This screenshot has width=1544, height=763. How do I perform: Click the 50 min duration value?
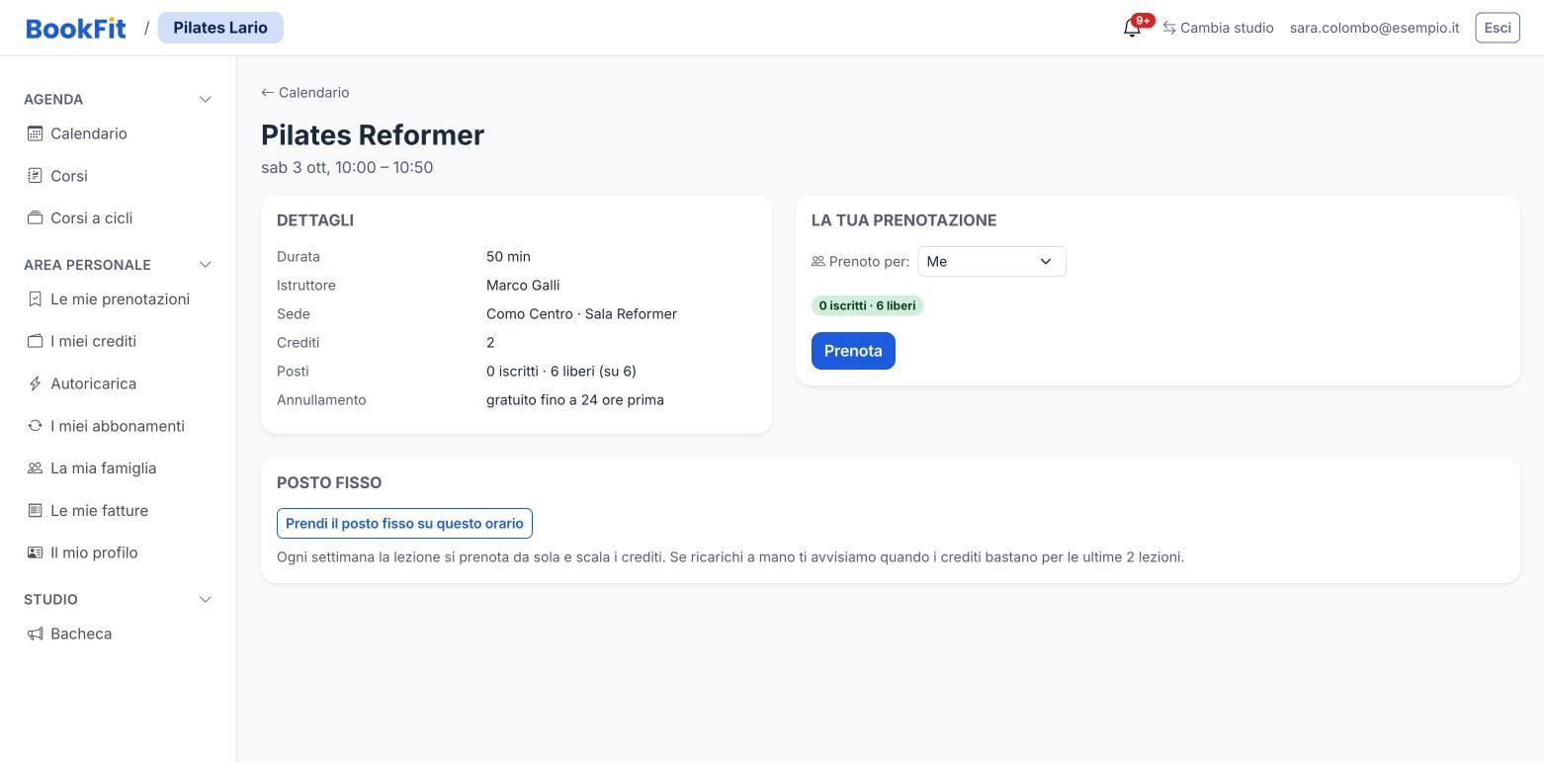coord(508,256)
